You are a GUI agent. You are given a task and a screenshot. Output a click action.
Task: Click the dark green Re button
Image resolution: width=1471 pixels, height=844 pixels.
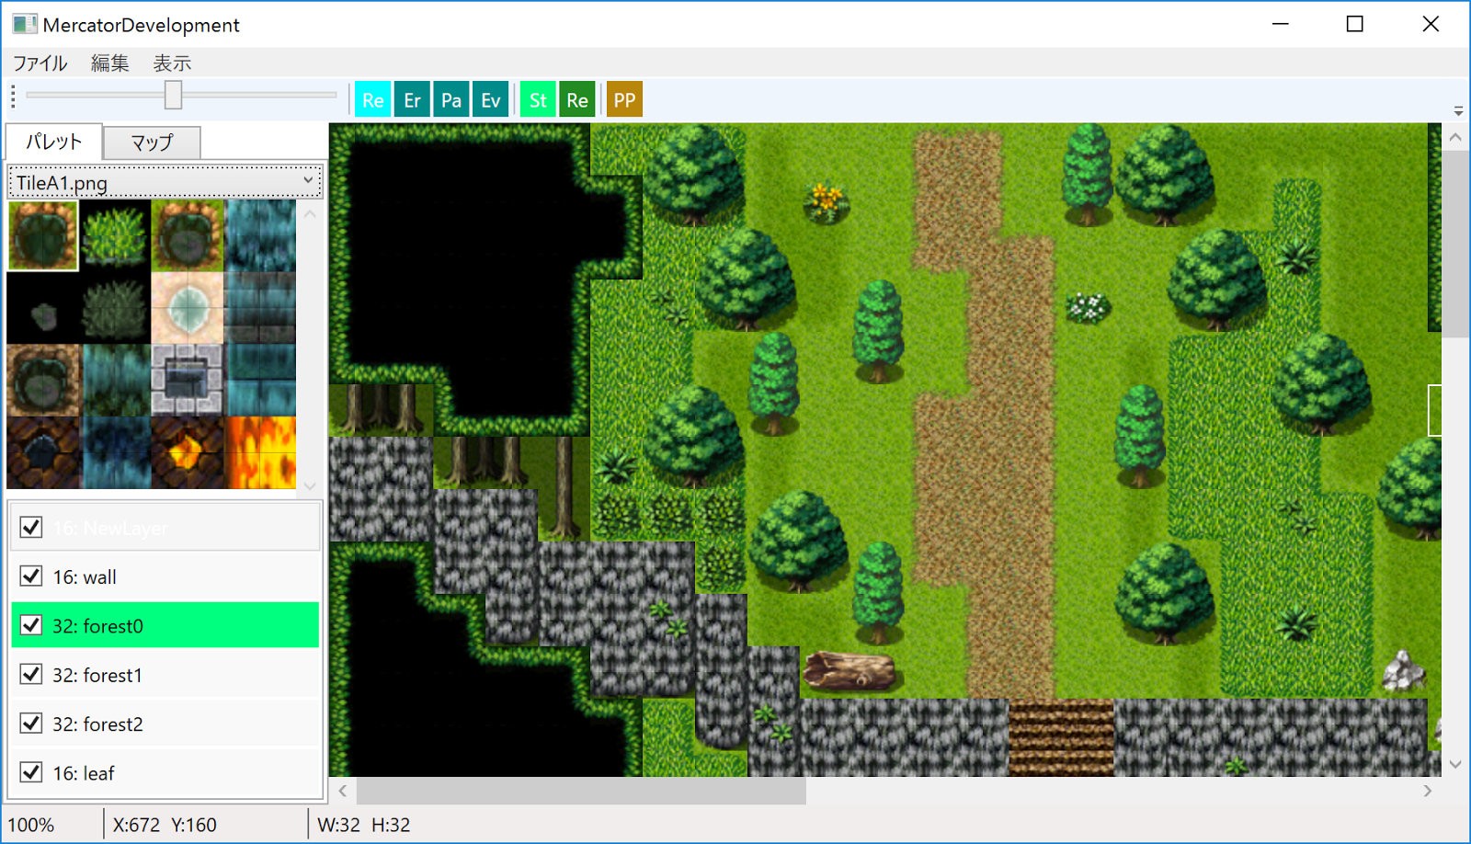(x=577, y=100)
